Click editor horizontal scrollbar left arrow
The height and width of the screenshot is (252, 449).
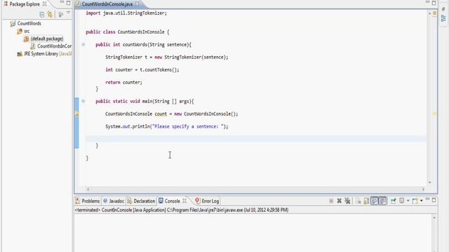pyautogui.click(x=88, y=189)
